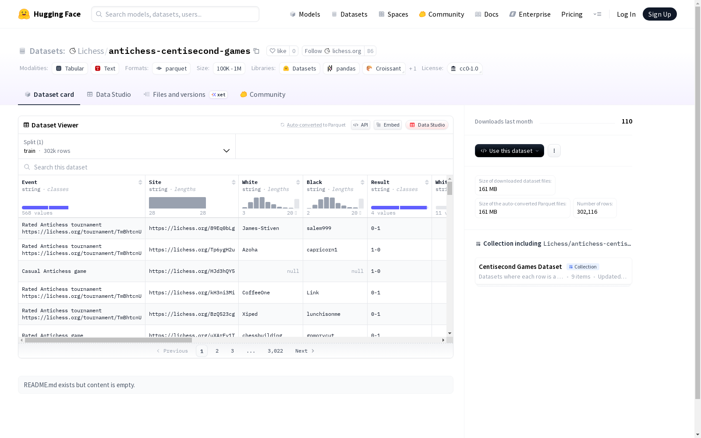Viewport: 701px width, 438px height.
Task: Open the navigation overflow menu icon
Action: 597,14
